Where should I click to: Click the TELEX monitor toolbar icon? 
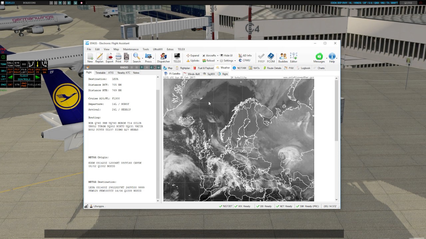[177, 56]
